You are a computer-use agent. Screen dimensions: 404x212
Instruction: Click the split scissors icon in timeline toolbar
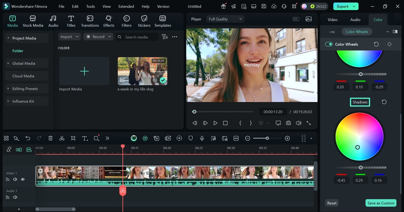[62, 138]
